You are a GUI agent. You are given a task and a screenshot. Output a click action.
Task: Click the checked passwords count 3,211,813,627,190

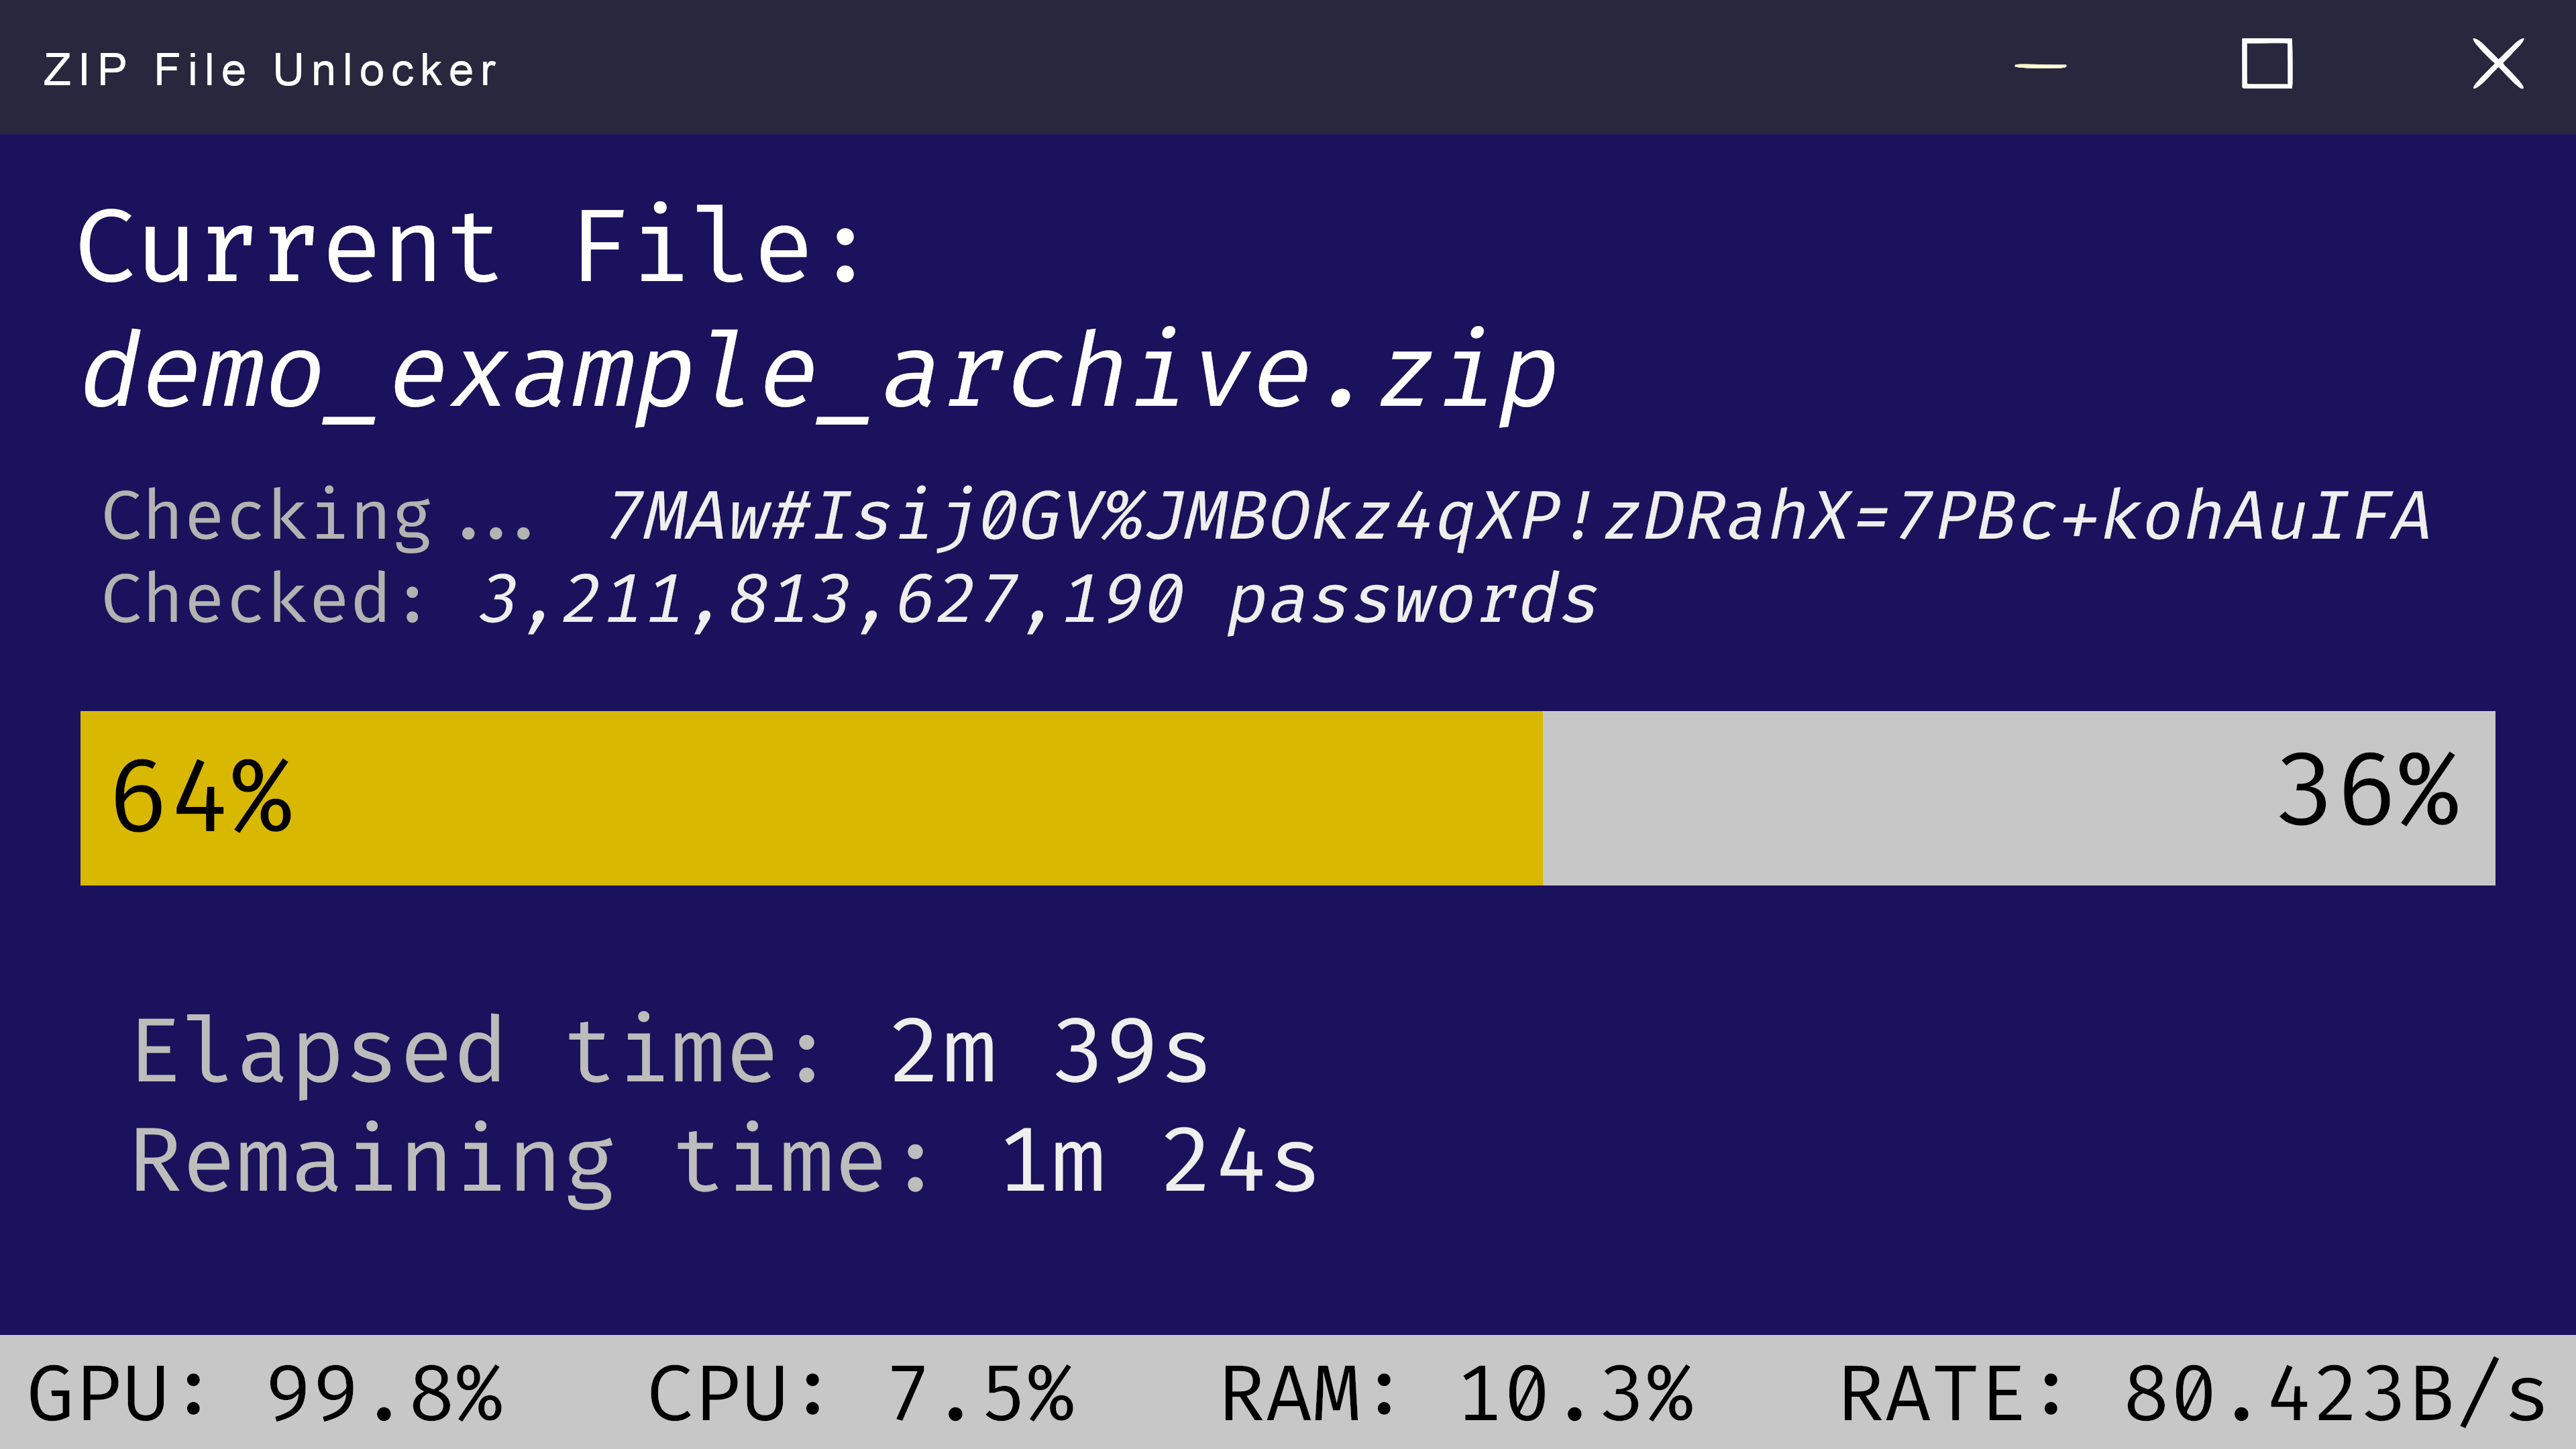coord(830,600)
